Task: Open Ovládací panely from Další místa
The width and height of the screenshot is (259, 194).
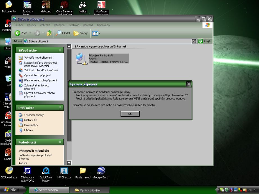Action: pyautogui.click(x=34, y=115)
